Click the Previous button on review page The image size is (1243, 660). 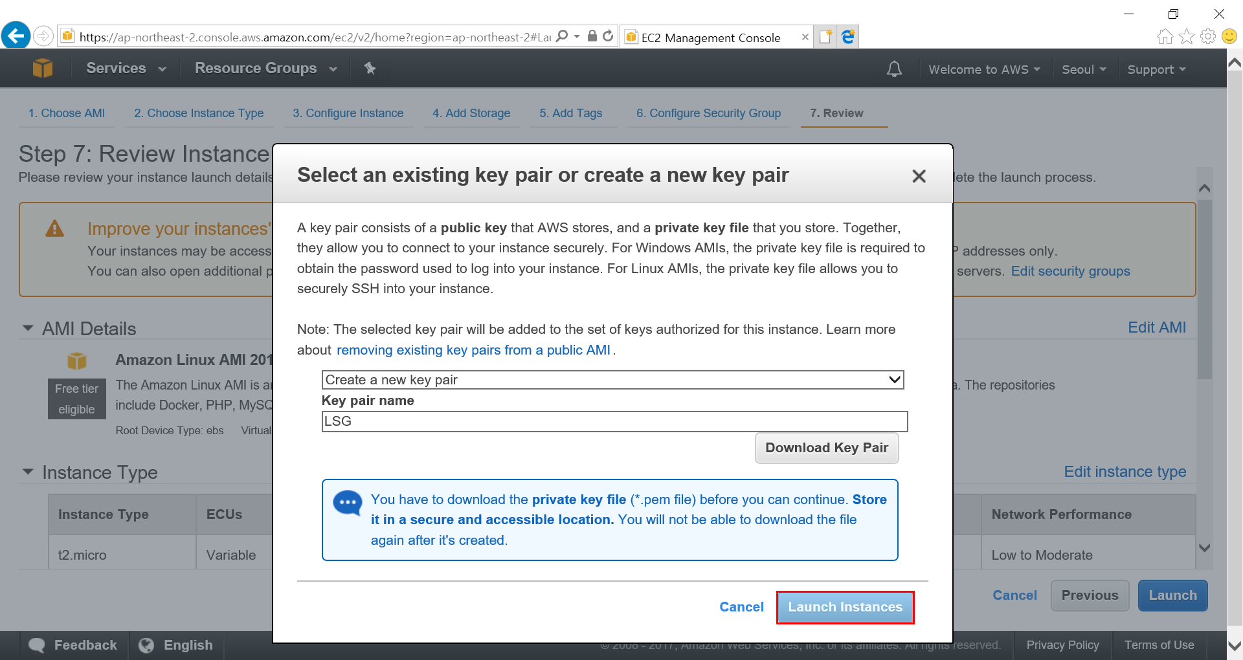coord(1090,595)
